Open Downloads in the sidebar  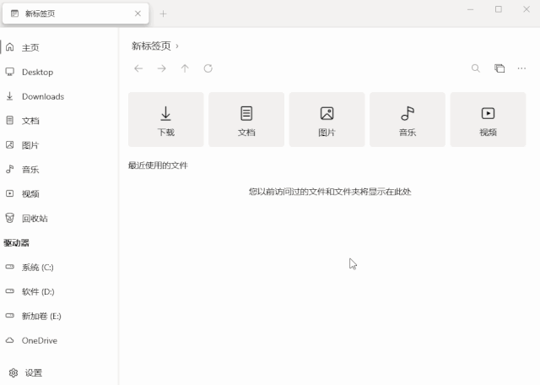point(58,96)
